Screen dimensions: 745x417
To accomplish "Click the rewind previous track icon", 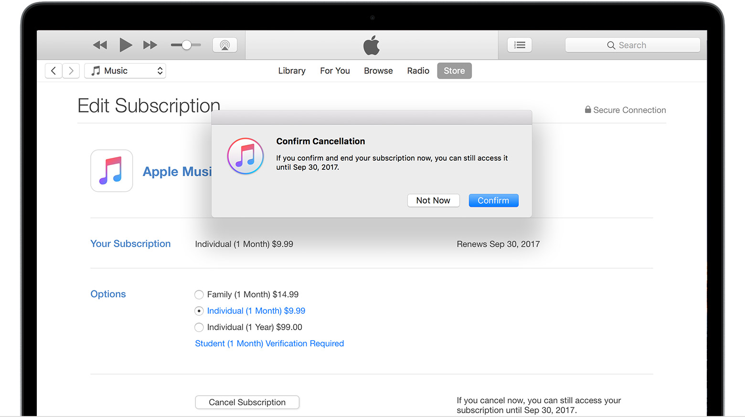I will click(x=100, y=45).
